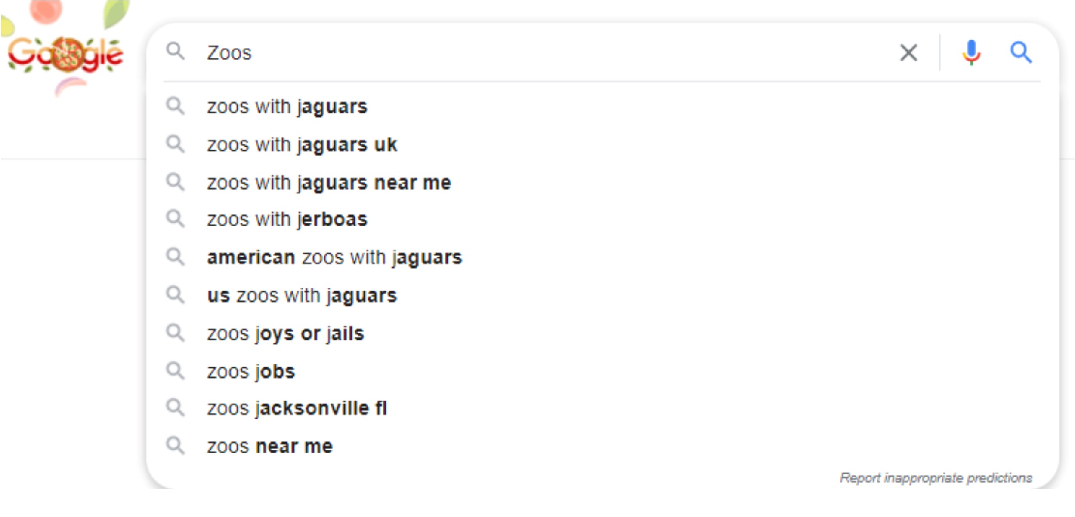Viewport: 1075px width, 517px height.
Task: Click inside the Zoos search field
Action: pos(516,53)
